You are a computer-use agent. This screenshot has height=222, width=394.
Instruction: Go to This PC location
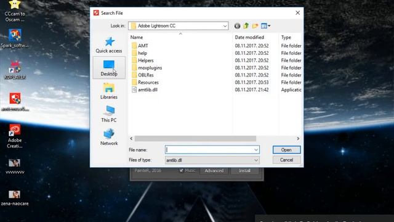click(109, 114)
